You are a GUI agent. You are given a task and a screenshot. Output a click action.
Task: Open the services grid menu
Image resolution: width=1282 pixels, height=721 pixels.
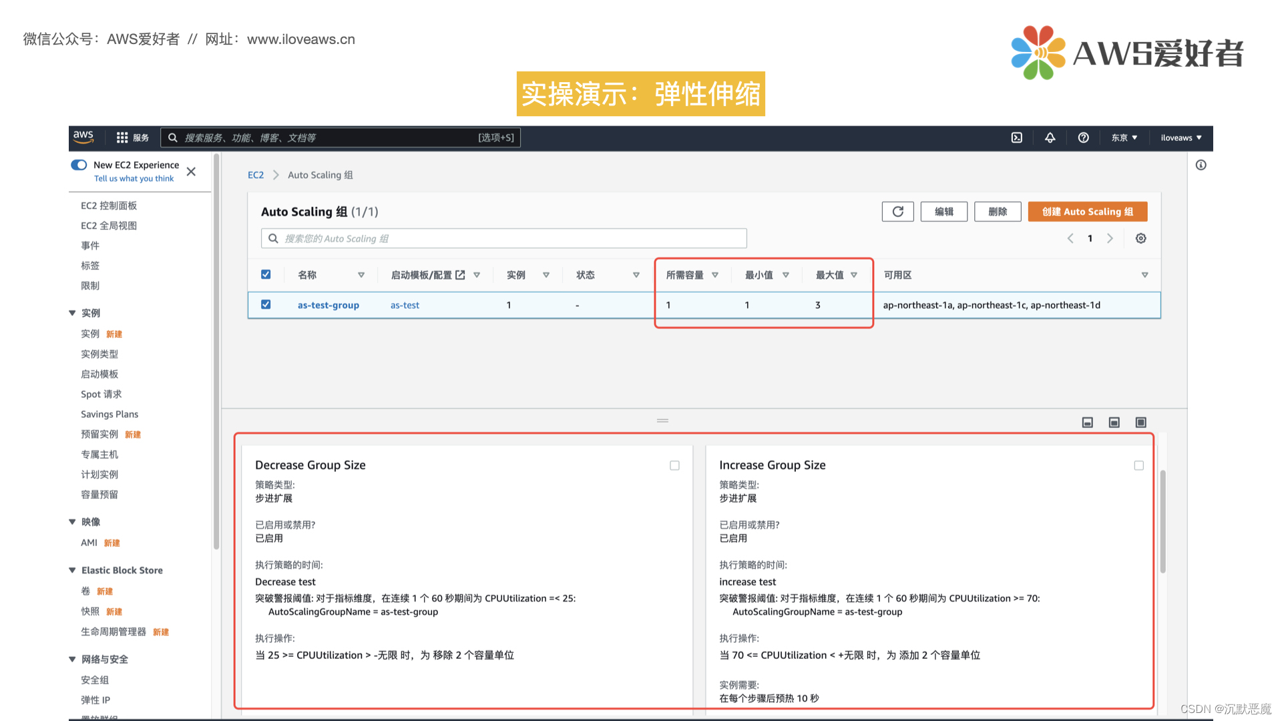pos(132,138)
